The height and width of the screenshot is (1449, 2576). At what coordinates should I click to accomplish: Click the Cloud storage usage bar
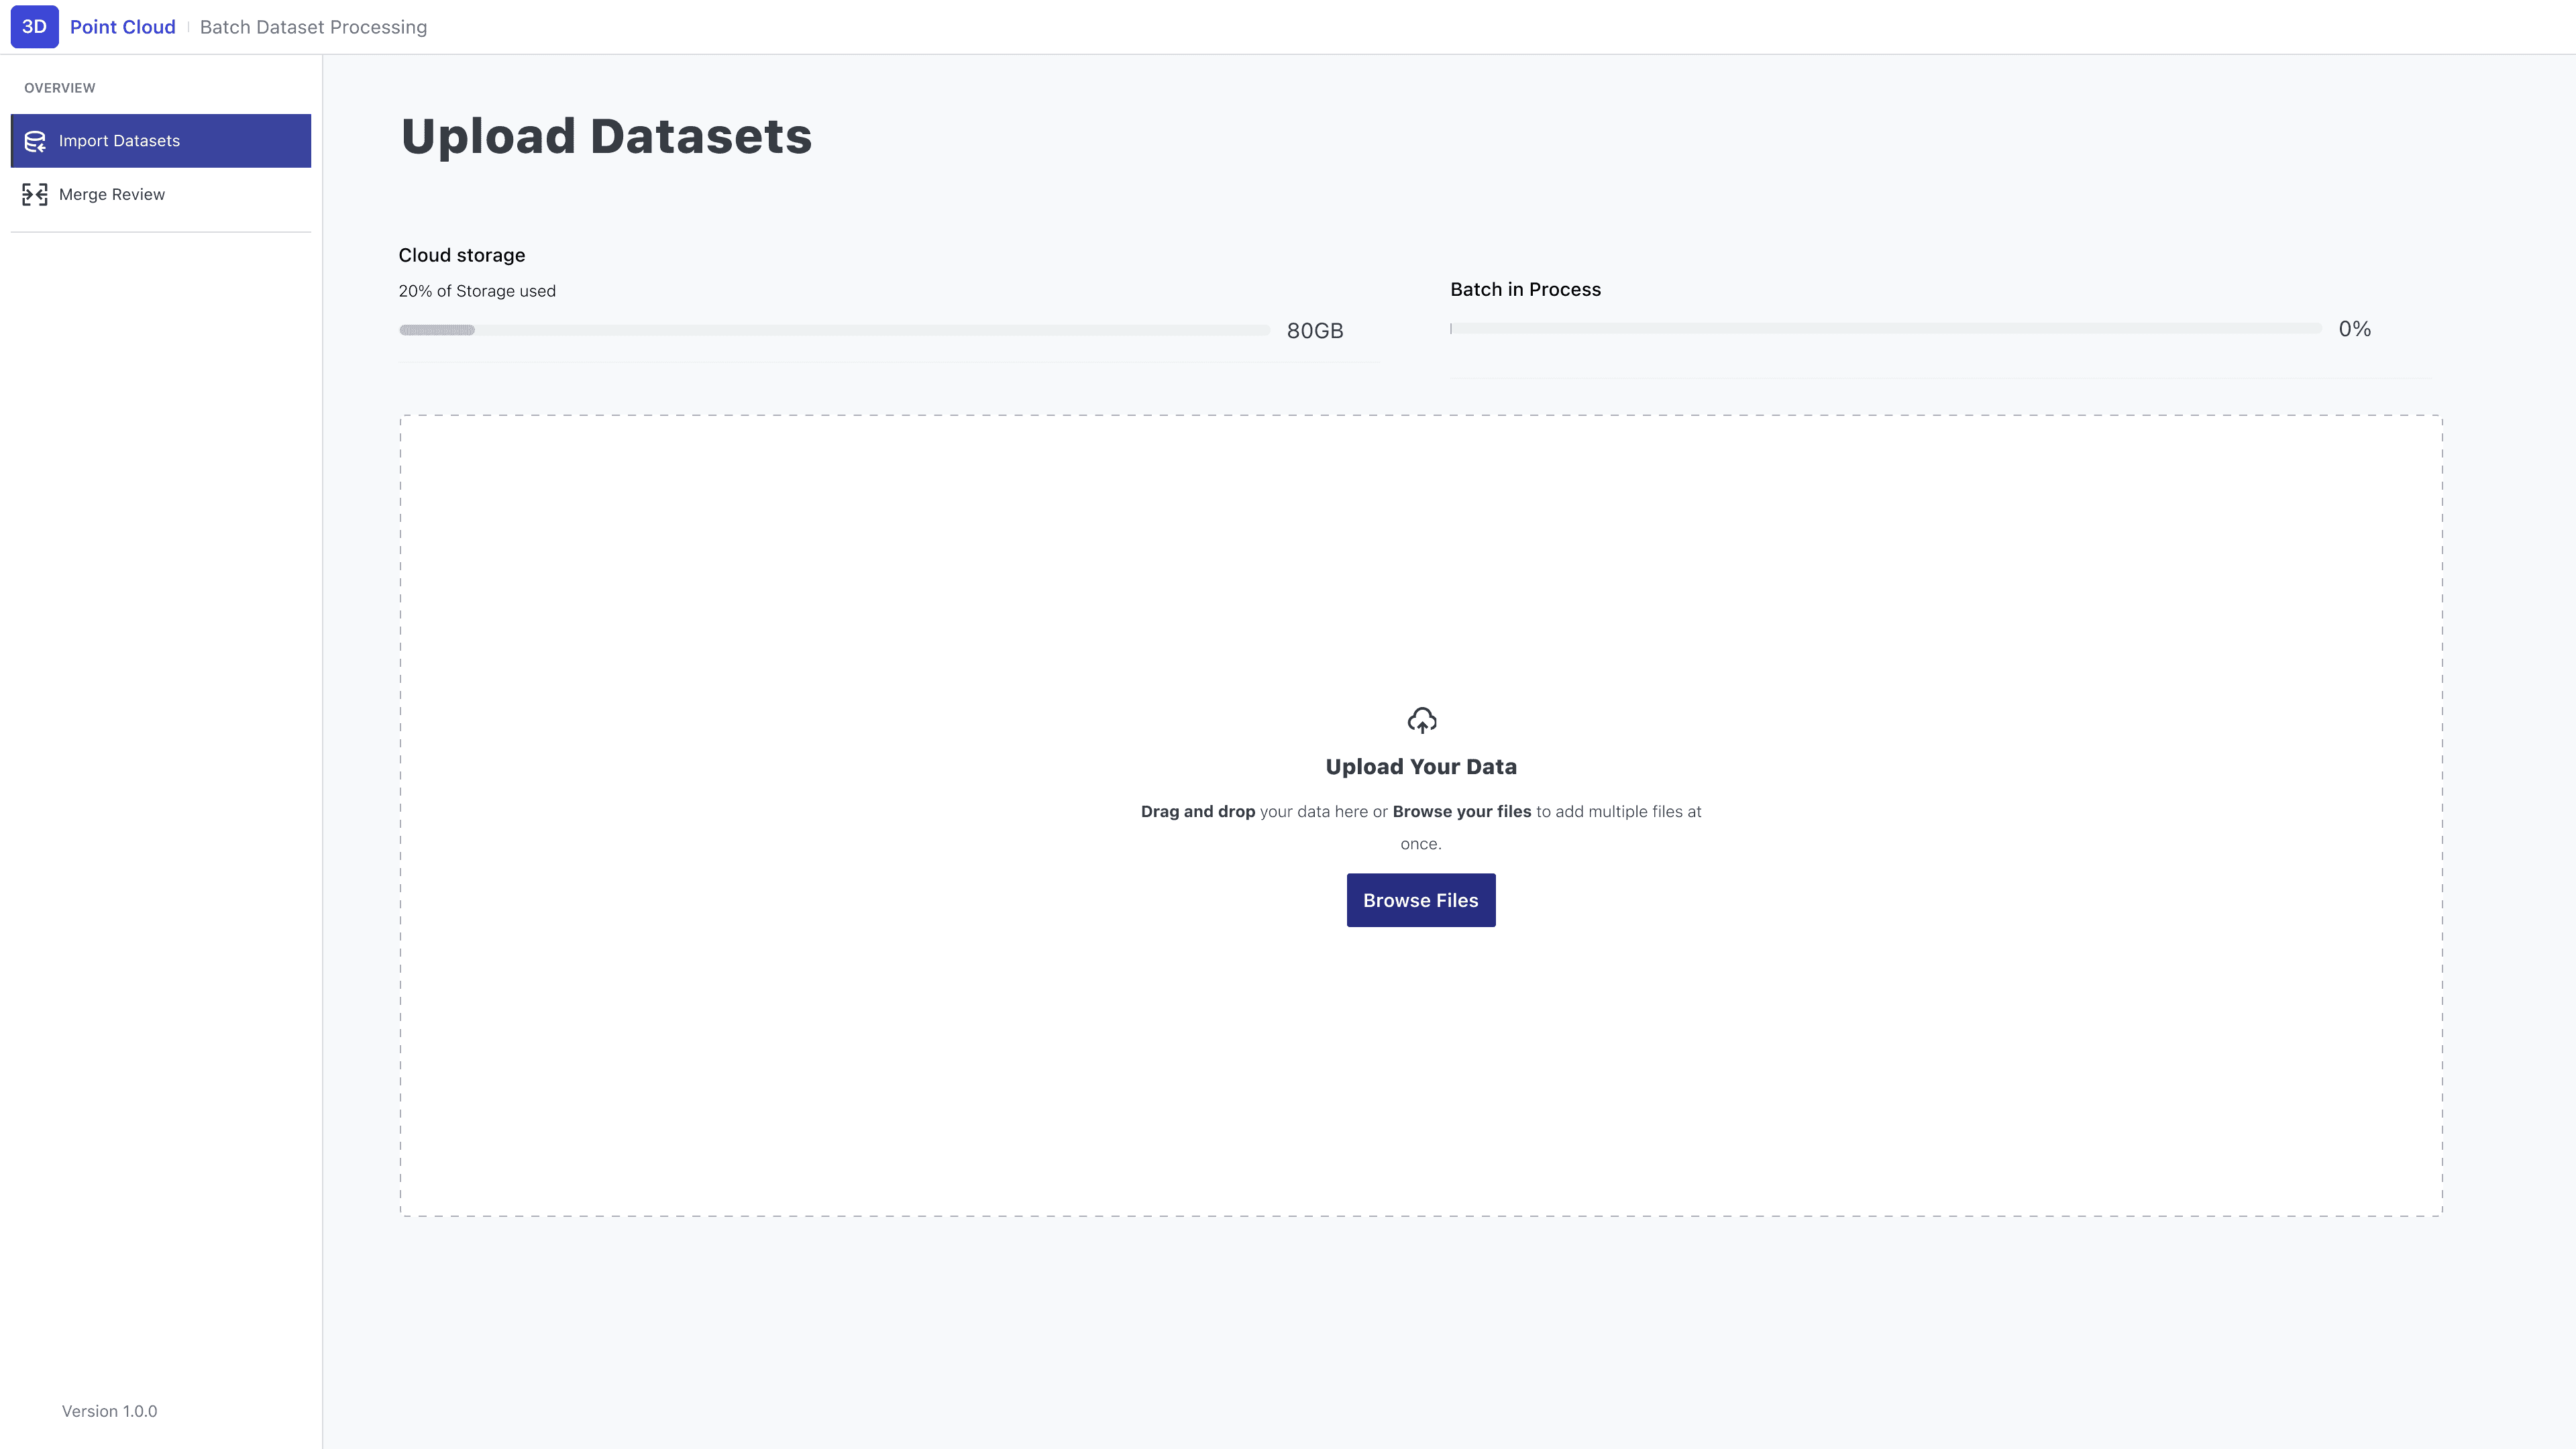(834, 330)
